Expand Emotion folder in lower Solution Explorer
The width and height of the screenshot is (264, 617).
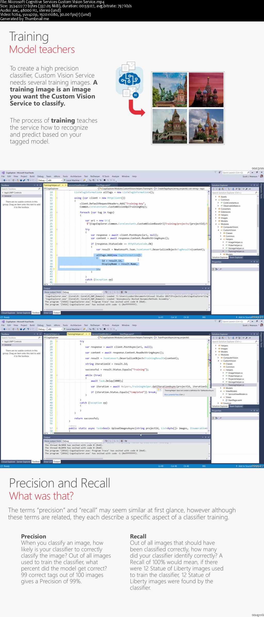(x=218, y=403)
